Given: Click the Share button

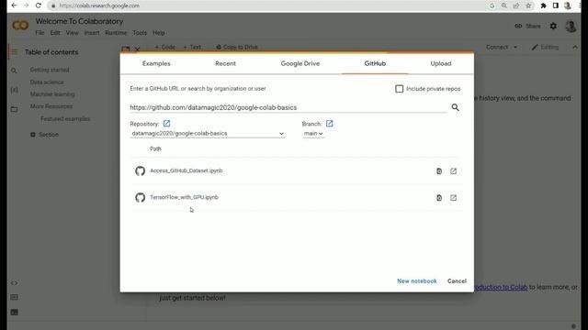Looking at the screenshot, I should [x=527, y=27].
